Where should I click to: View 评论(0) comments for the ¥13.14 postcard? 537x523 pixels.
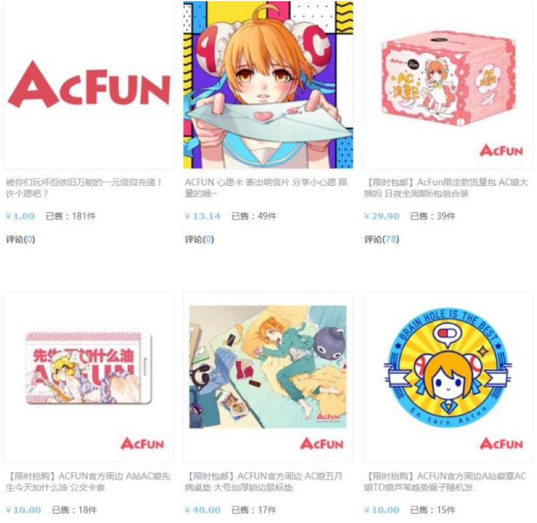[x=199, y=239]
